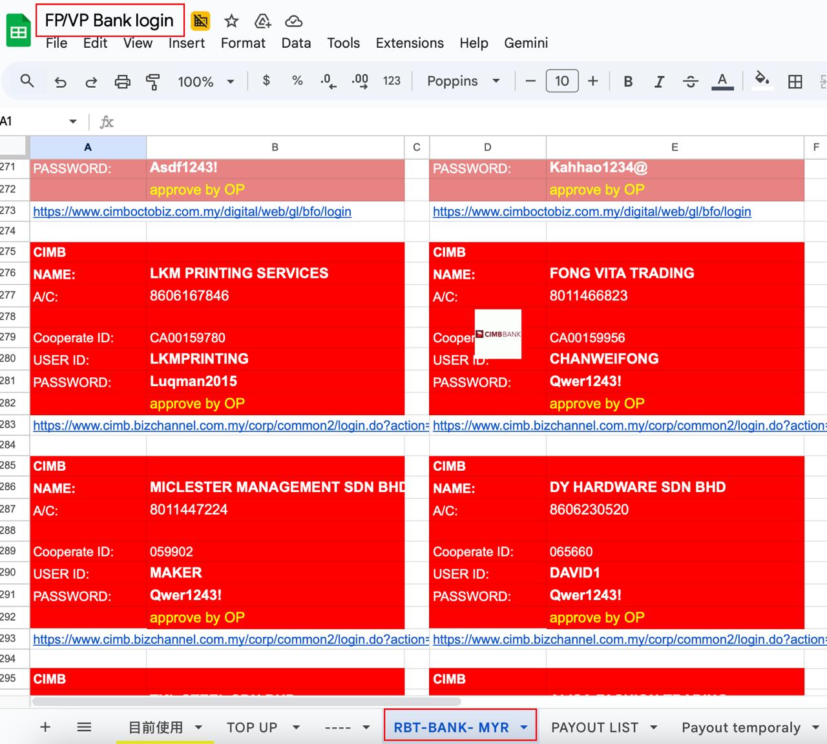Open the RBT-BANK- MYR tab dropdown arrow
Screen dimensions: 827x744
[x=524, y=727]
